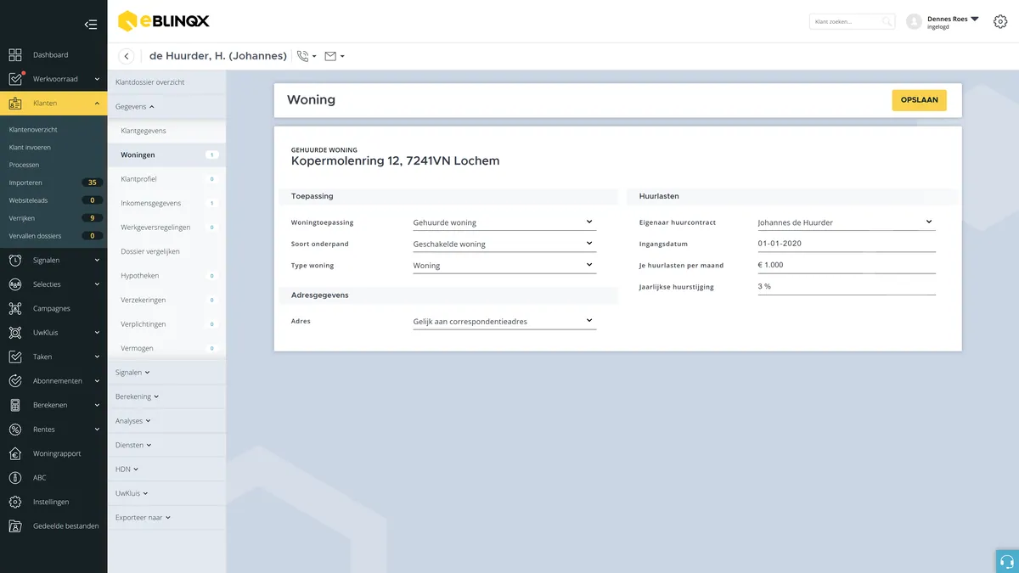
Task: Click the Werkvoorraad checklist icon
Action: pos(15,79)
